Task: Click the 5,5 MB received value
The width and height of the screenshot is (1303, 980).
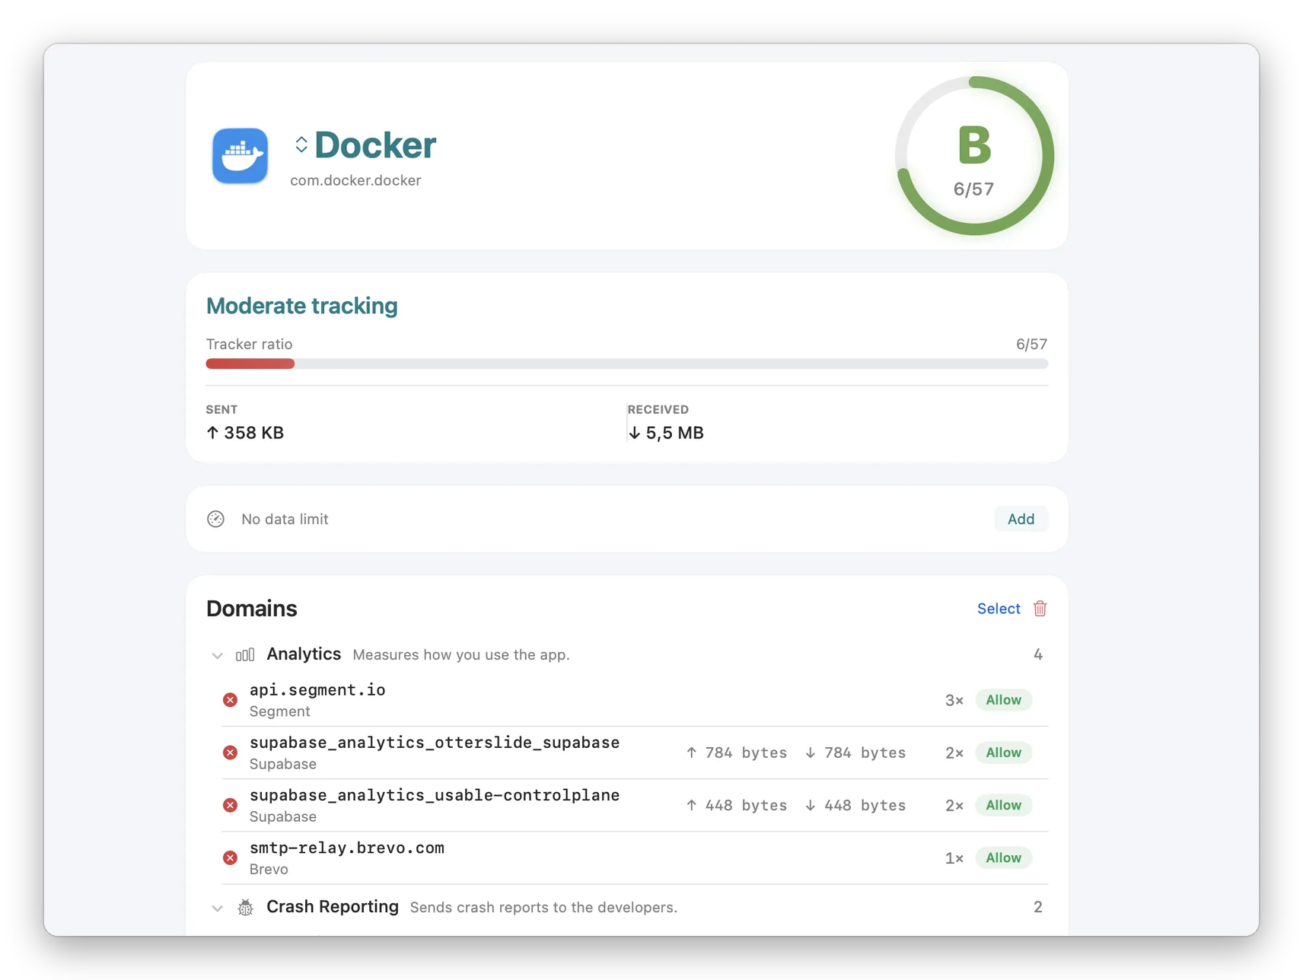Action: pyautogui.click(x=666, y=433)
